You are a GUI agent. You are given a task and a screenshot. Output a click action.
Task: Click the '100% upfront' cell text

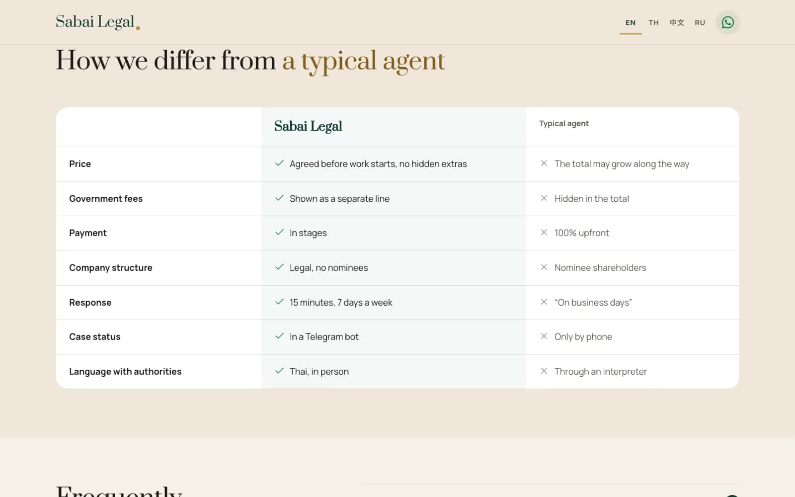pos(581,233)
